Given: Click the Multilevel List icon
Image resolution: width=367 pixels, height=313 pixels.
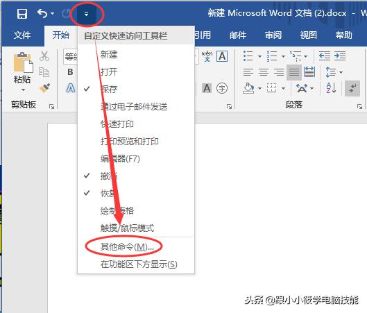Looking at the screenshot, I should 296,56.
